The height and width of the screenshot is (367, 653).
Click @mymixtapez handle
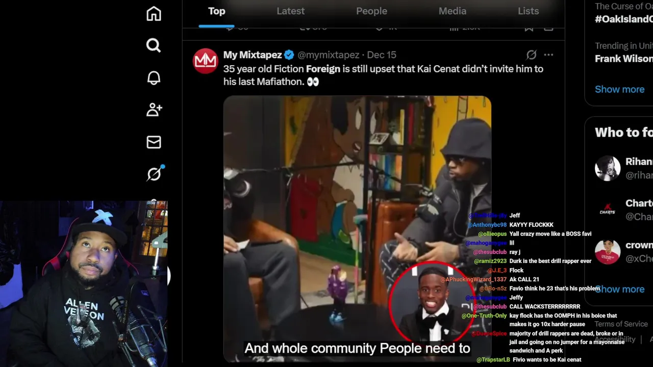328,55
